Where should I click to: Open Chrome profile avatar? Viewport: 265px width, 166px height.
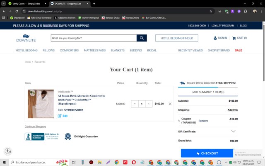[x=255, y=11]
